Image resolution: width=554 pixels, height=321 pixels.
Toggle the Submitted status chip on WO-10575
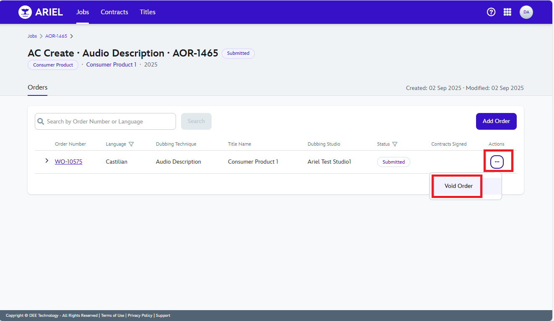click(393, 162)
